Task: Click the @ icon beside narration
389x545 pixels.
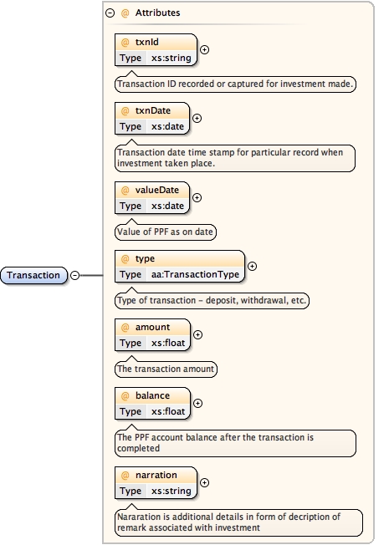Action: [125, 475]
